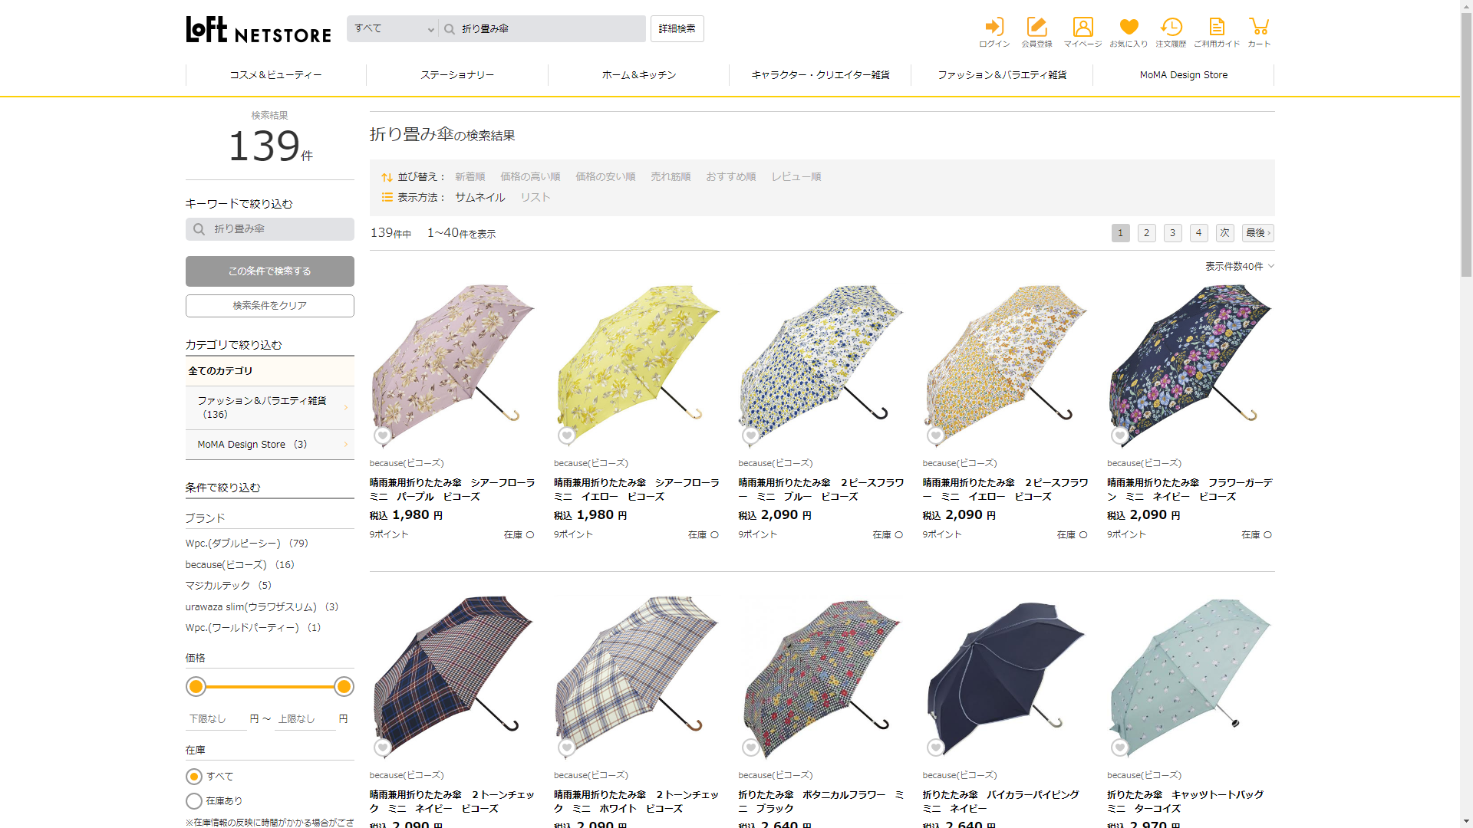Click the この条件で検索する button
This screenshot has height=828, width=1473.
[x=269, y=271]
